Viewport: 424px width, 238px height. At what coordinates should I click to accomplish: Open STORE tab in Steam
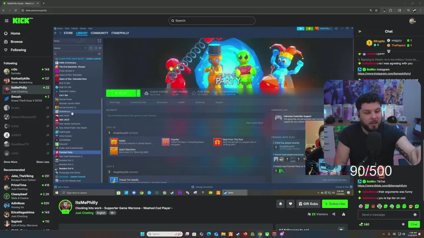(68, 33)
